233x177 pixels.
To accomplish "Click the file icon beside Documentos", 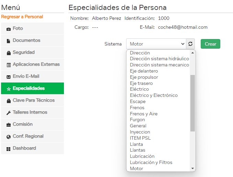I will (x=9, y=41).
